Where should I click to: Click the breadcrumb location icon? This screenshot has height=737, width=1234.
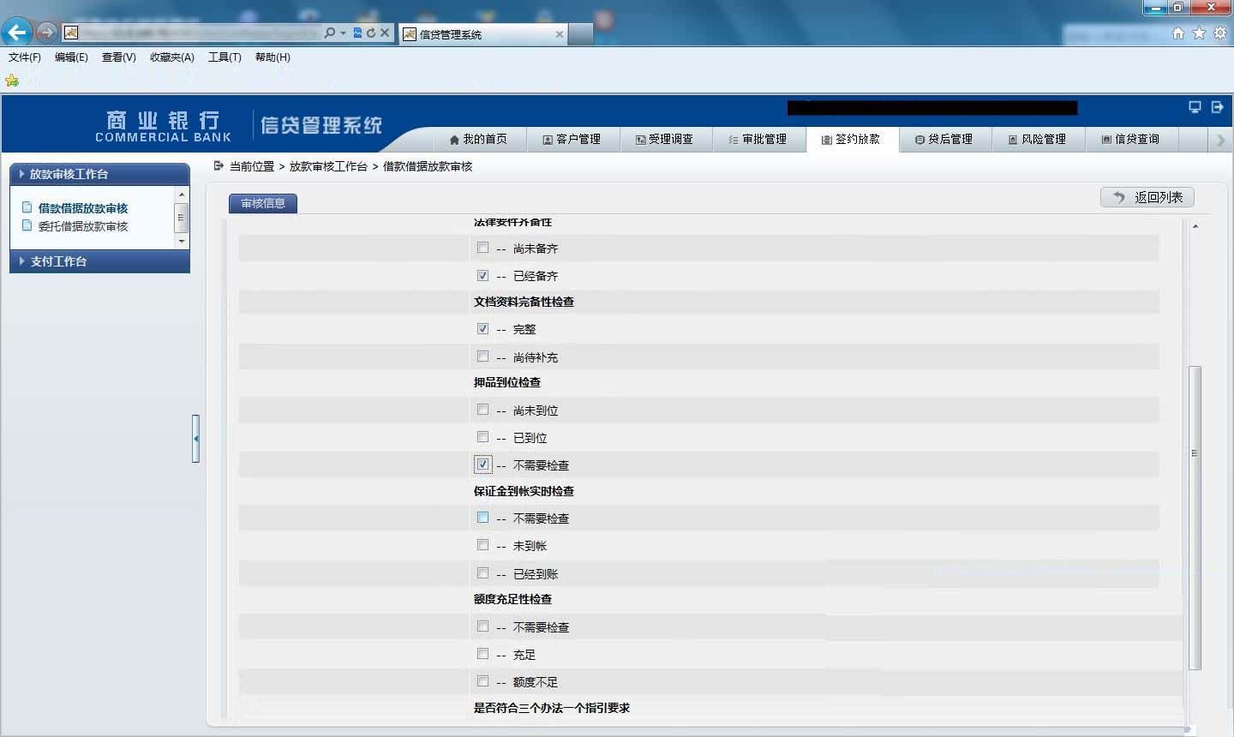tap(219, 165)
